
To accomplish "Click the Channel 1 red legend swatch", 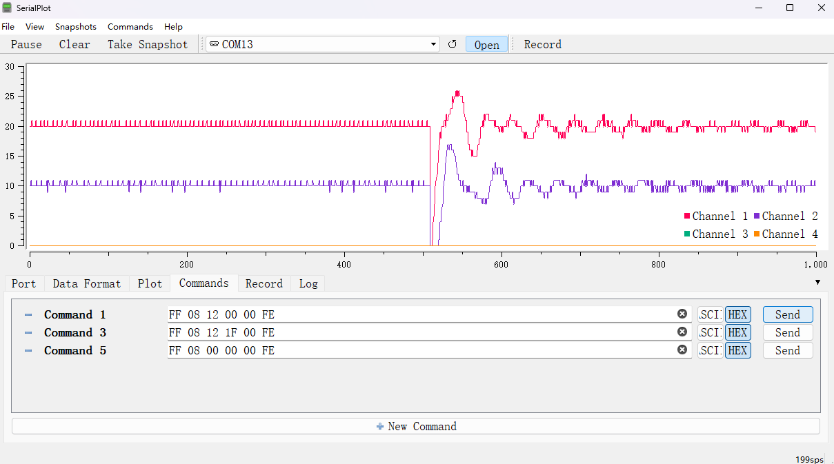I will (x=687, y=216).
